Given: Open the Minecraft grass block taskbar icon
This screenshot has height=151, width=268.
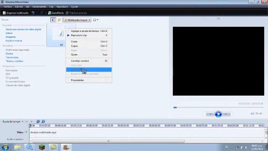Looking at the screenshot, I should pos(42,147).
